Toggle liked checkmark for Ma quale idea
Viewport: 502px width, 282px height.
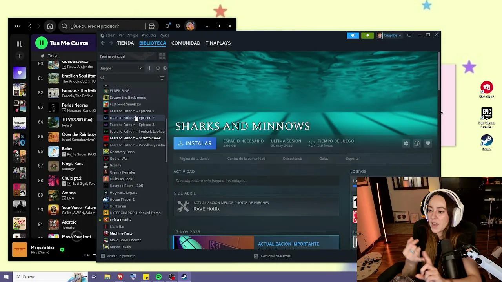(62, 249)
